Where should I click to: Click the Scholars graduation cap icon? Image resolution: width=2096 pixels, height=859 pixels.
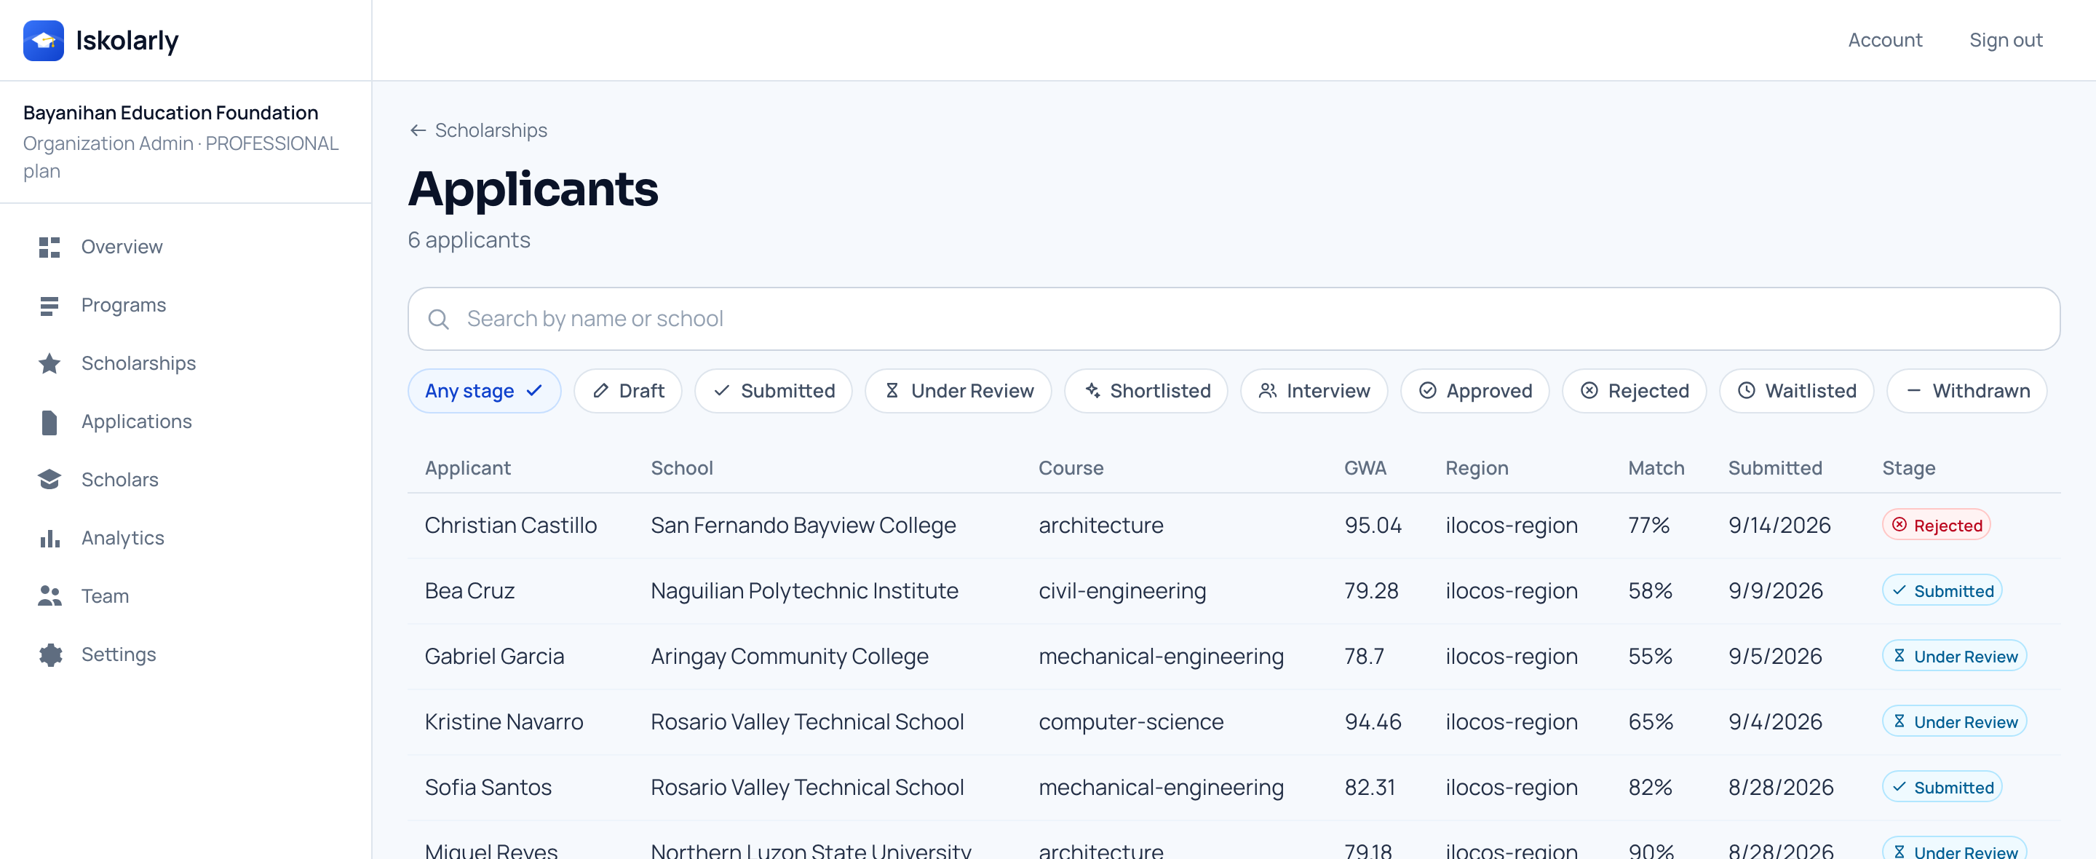[49, 480]
